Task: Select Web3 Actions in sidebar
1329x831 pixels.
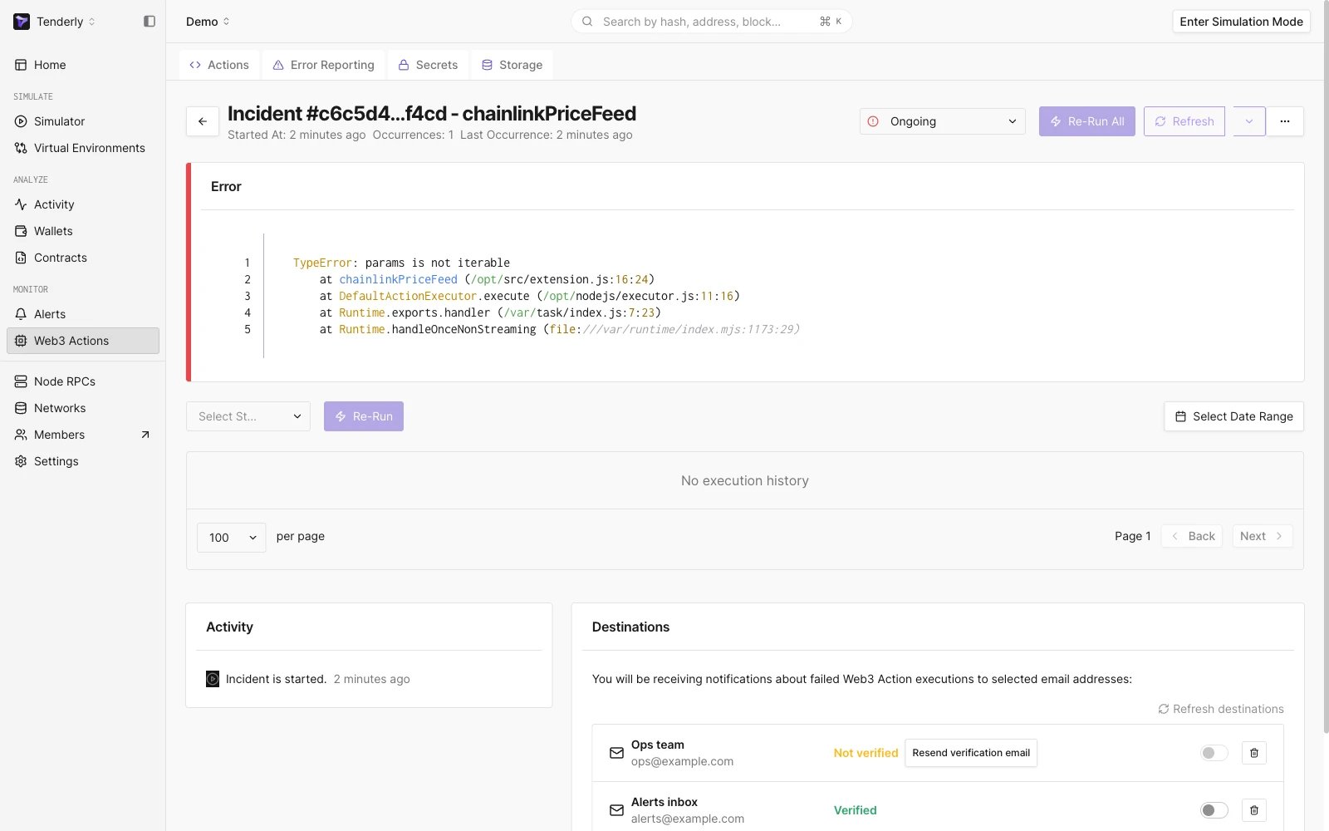Action: point(83,341)
